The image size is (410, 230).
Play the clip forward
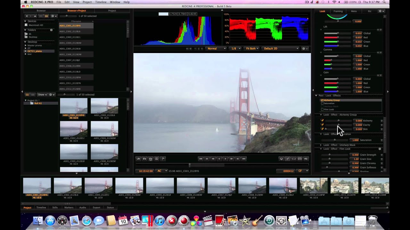[225, 159]
